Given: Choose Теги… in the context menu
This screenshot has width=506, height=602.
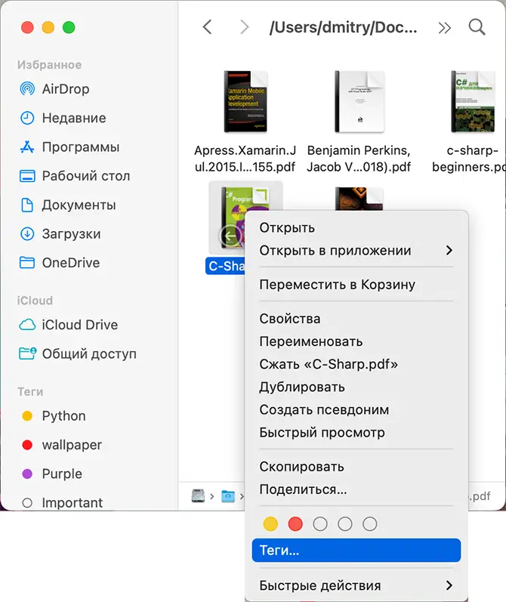Looking at the screenshot, I should point(356,550).
